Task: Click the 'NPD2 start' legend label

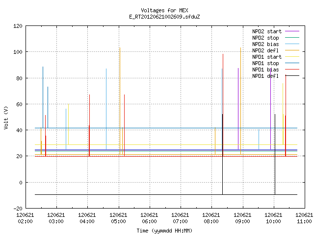Action: coord(267,31)
